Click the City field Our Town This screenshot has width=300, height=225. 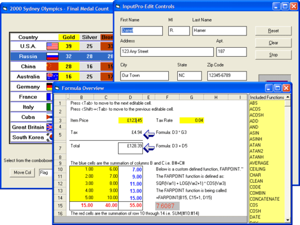[145, 76]
